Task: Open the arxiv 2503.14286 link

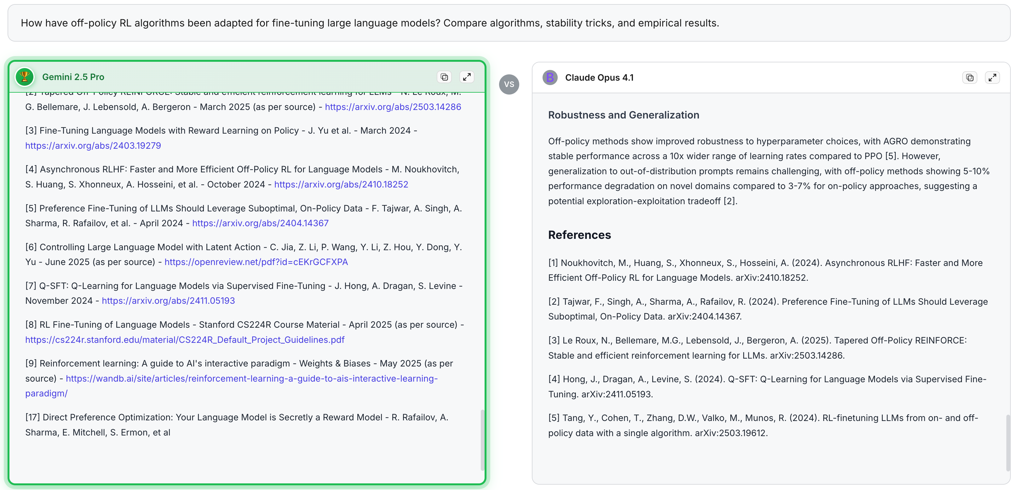Action: click(393, 107)
